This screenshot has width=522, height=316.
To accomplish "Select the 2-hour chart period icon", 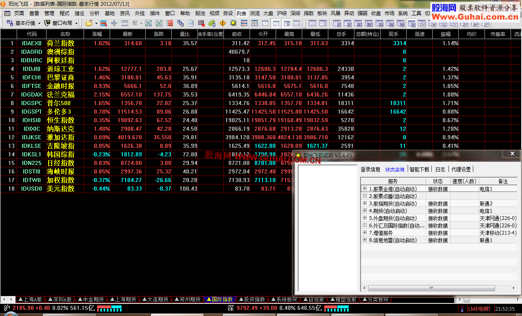I will click(390, 23).
